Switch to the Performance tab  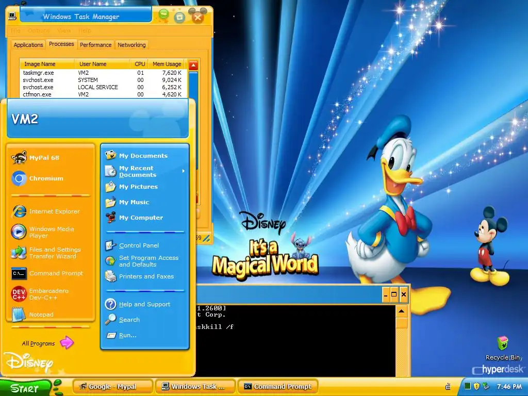95,45
